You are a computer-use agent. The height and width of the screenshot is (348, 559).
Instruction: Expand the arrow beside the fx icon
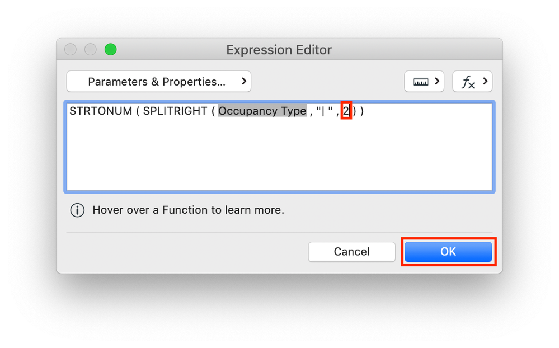tap(485, 82)
